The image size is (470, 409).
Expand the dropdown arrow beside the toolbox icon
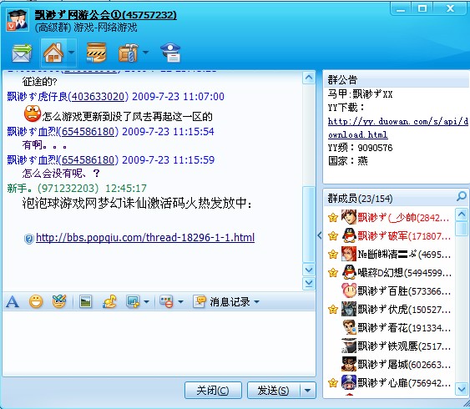pyautogui.click(x=146, y=53)
